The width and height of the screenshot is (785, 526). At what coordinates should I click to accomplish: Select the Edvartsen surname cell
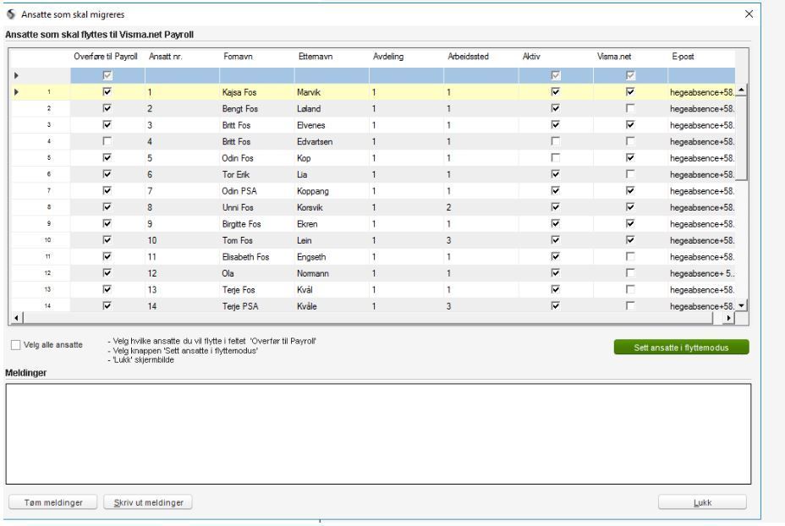pyautogui.click(x=332, y=141)
